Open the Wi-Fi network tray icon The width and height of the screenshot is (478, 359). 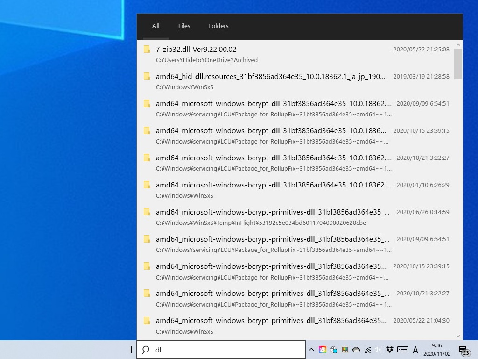(368, 350)
